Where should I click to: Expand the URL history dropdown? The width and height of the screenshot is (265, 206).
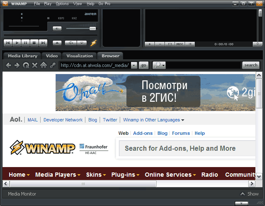[x=134, y=65]
